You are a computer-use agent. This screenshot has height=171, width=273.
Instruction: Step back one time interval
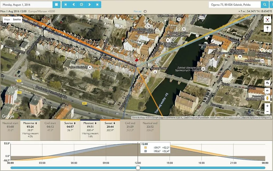coord(74,5)
